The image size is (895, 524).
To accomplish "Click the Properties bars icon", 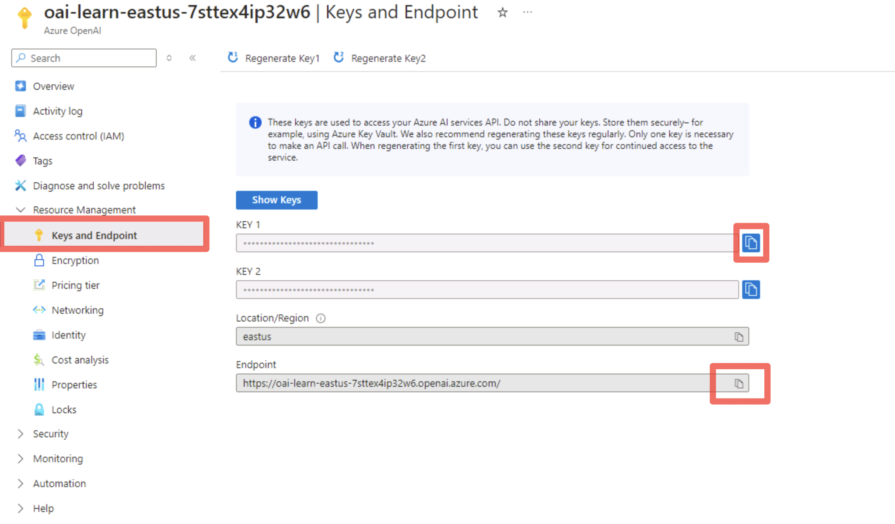I will point(39,384).
